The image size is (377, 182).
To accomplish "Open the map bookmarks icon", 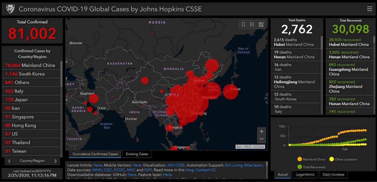I will click(x=243, y=24).
